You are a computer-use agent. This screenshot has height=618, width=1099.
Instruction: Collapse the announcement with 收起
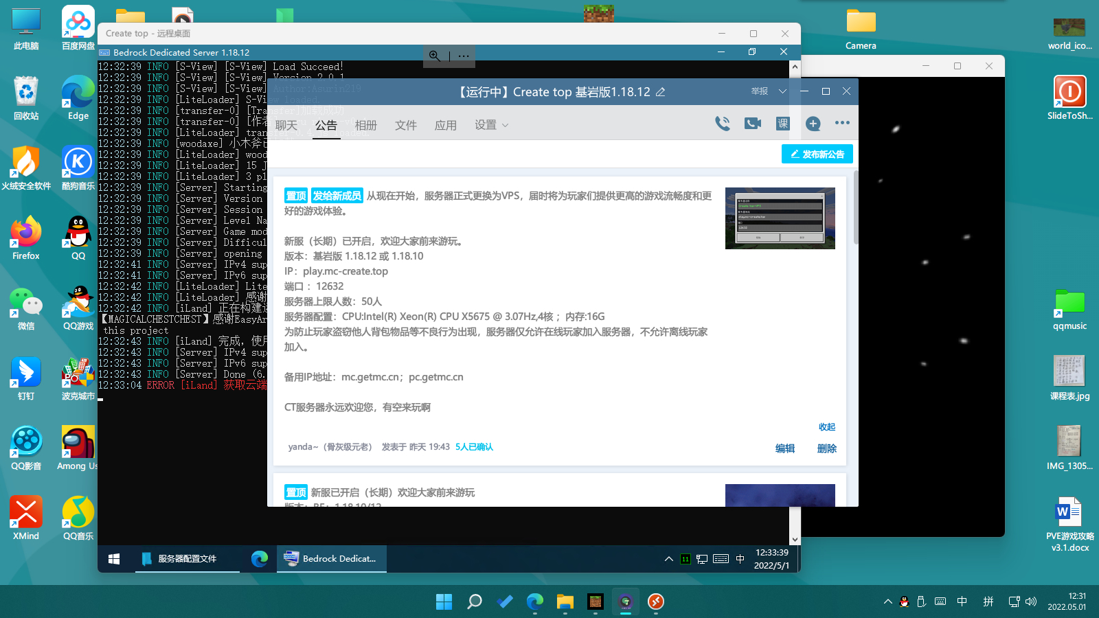(827, 427)
